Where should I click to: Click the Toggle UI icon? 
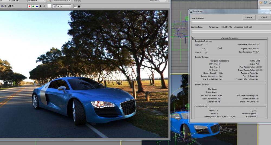coord(79,6)
